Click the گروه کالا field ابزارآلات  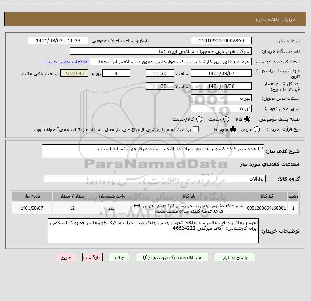(155, 179)
